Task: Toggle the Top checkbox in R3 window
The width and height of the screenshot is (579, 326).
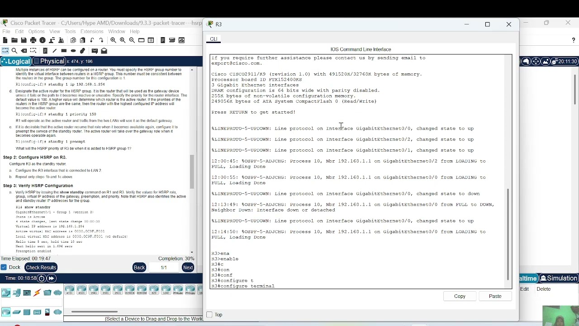Action: [209, 315]
